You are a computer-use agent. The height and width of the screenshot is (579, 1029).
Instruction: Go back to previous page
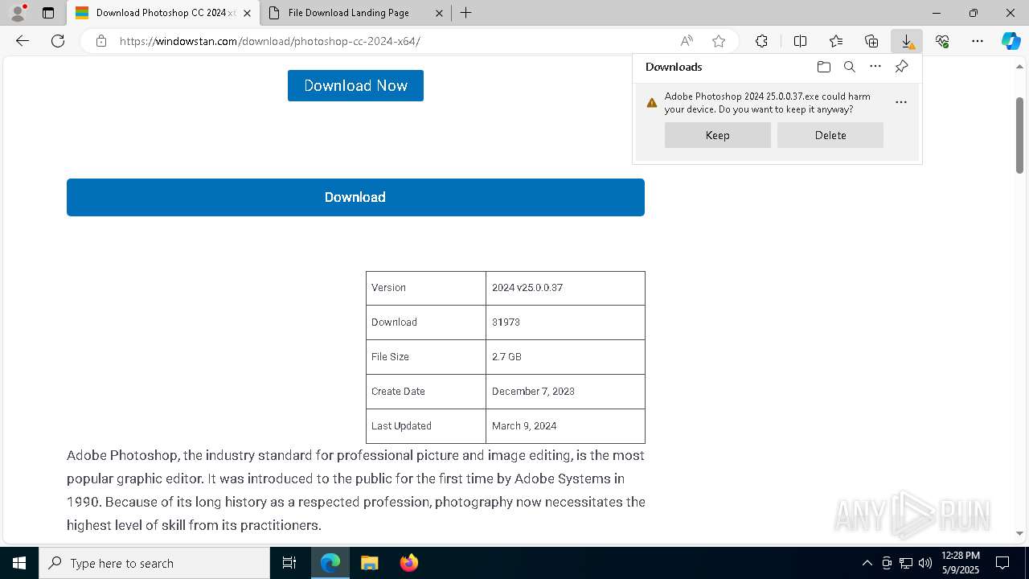(23, 41)
